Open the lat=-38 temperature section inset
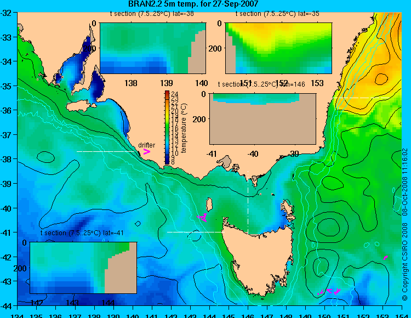411x318 pixels. (153, 48)
